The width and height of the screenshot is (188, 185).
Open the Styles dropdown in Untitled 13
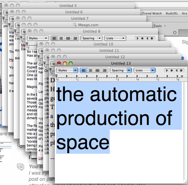(x=67, y=70)
